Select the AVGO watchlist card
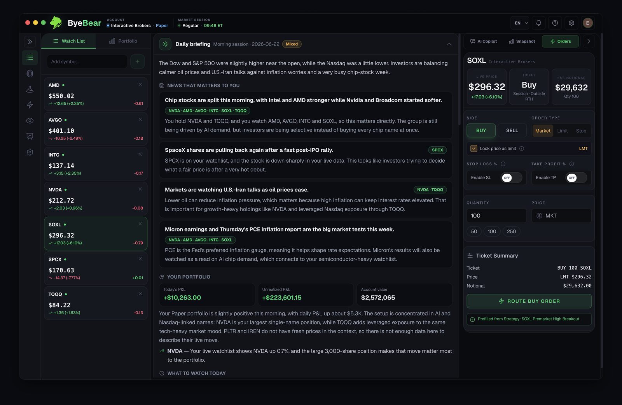The height and width of the screenshot is (405, 622). pos(96,129)
